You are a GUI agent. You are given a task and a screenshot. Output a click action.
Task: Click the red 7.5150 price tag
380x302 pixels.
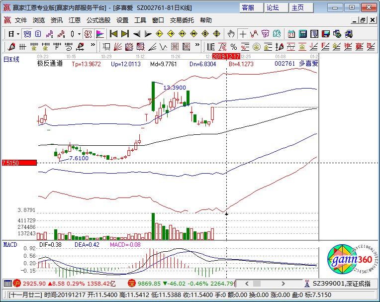pyautogui.click(x=19, y=163)
